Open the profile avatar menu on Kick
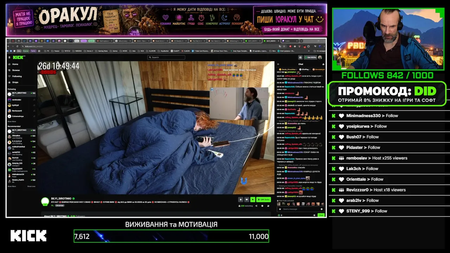Viewport: 450px width, 253px height. click(x=321, y=57)
